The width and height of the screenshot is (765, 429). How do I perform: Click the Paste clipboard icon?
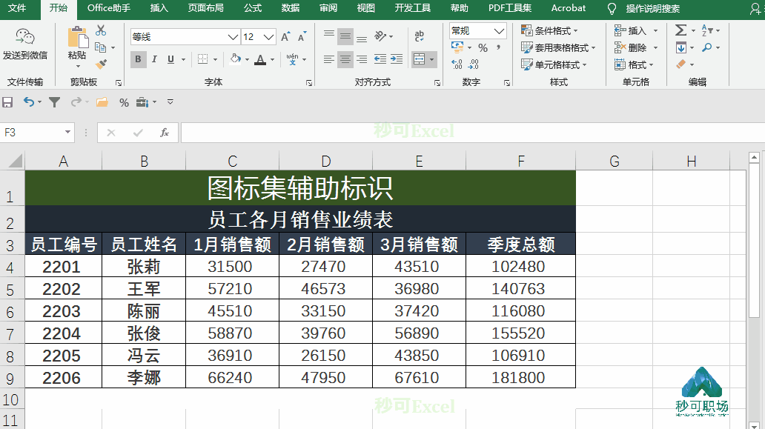(77, 37)
